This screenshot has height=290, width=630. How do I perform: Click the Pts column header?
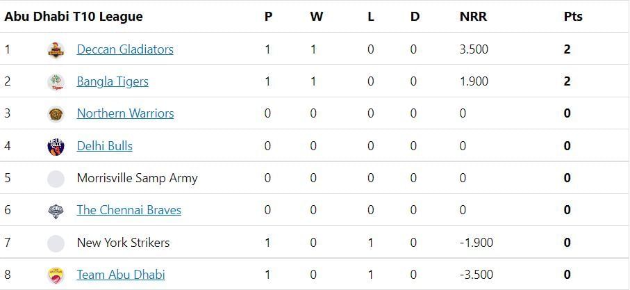573,17
